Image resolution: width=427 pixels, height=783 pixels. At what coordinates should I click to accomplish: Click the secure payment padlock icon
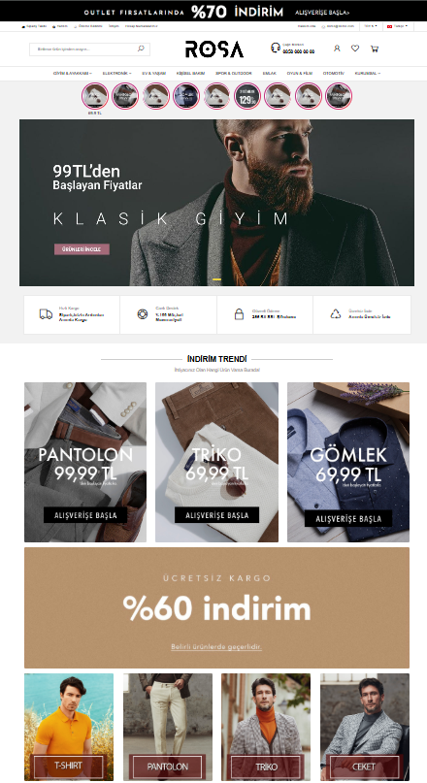click(x=240, y=314)
